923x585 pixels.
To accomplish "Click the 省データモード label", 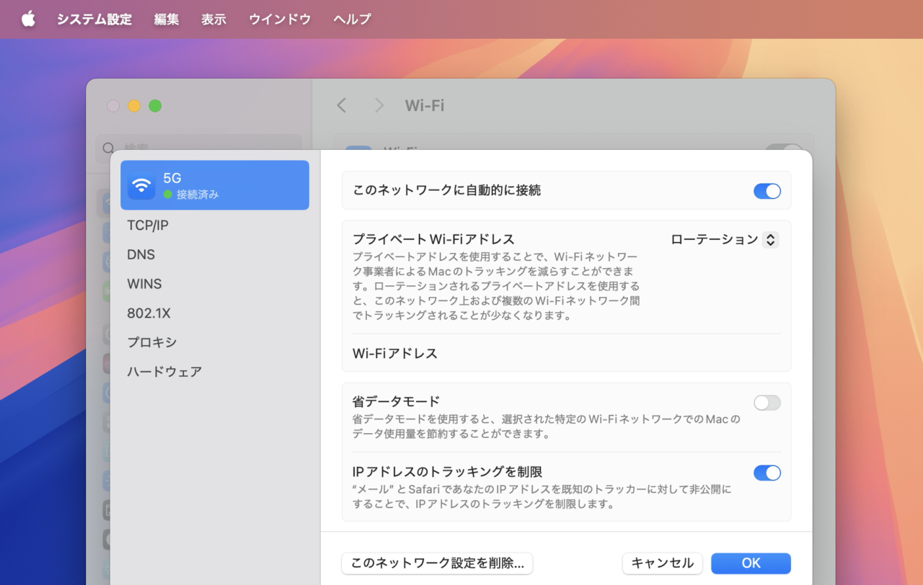I will tap(396, 401).
